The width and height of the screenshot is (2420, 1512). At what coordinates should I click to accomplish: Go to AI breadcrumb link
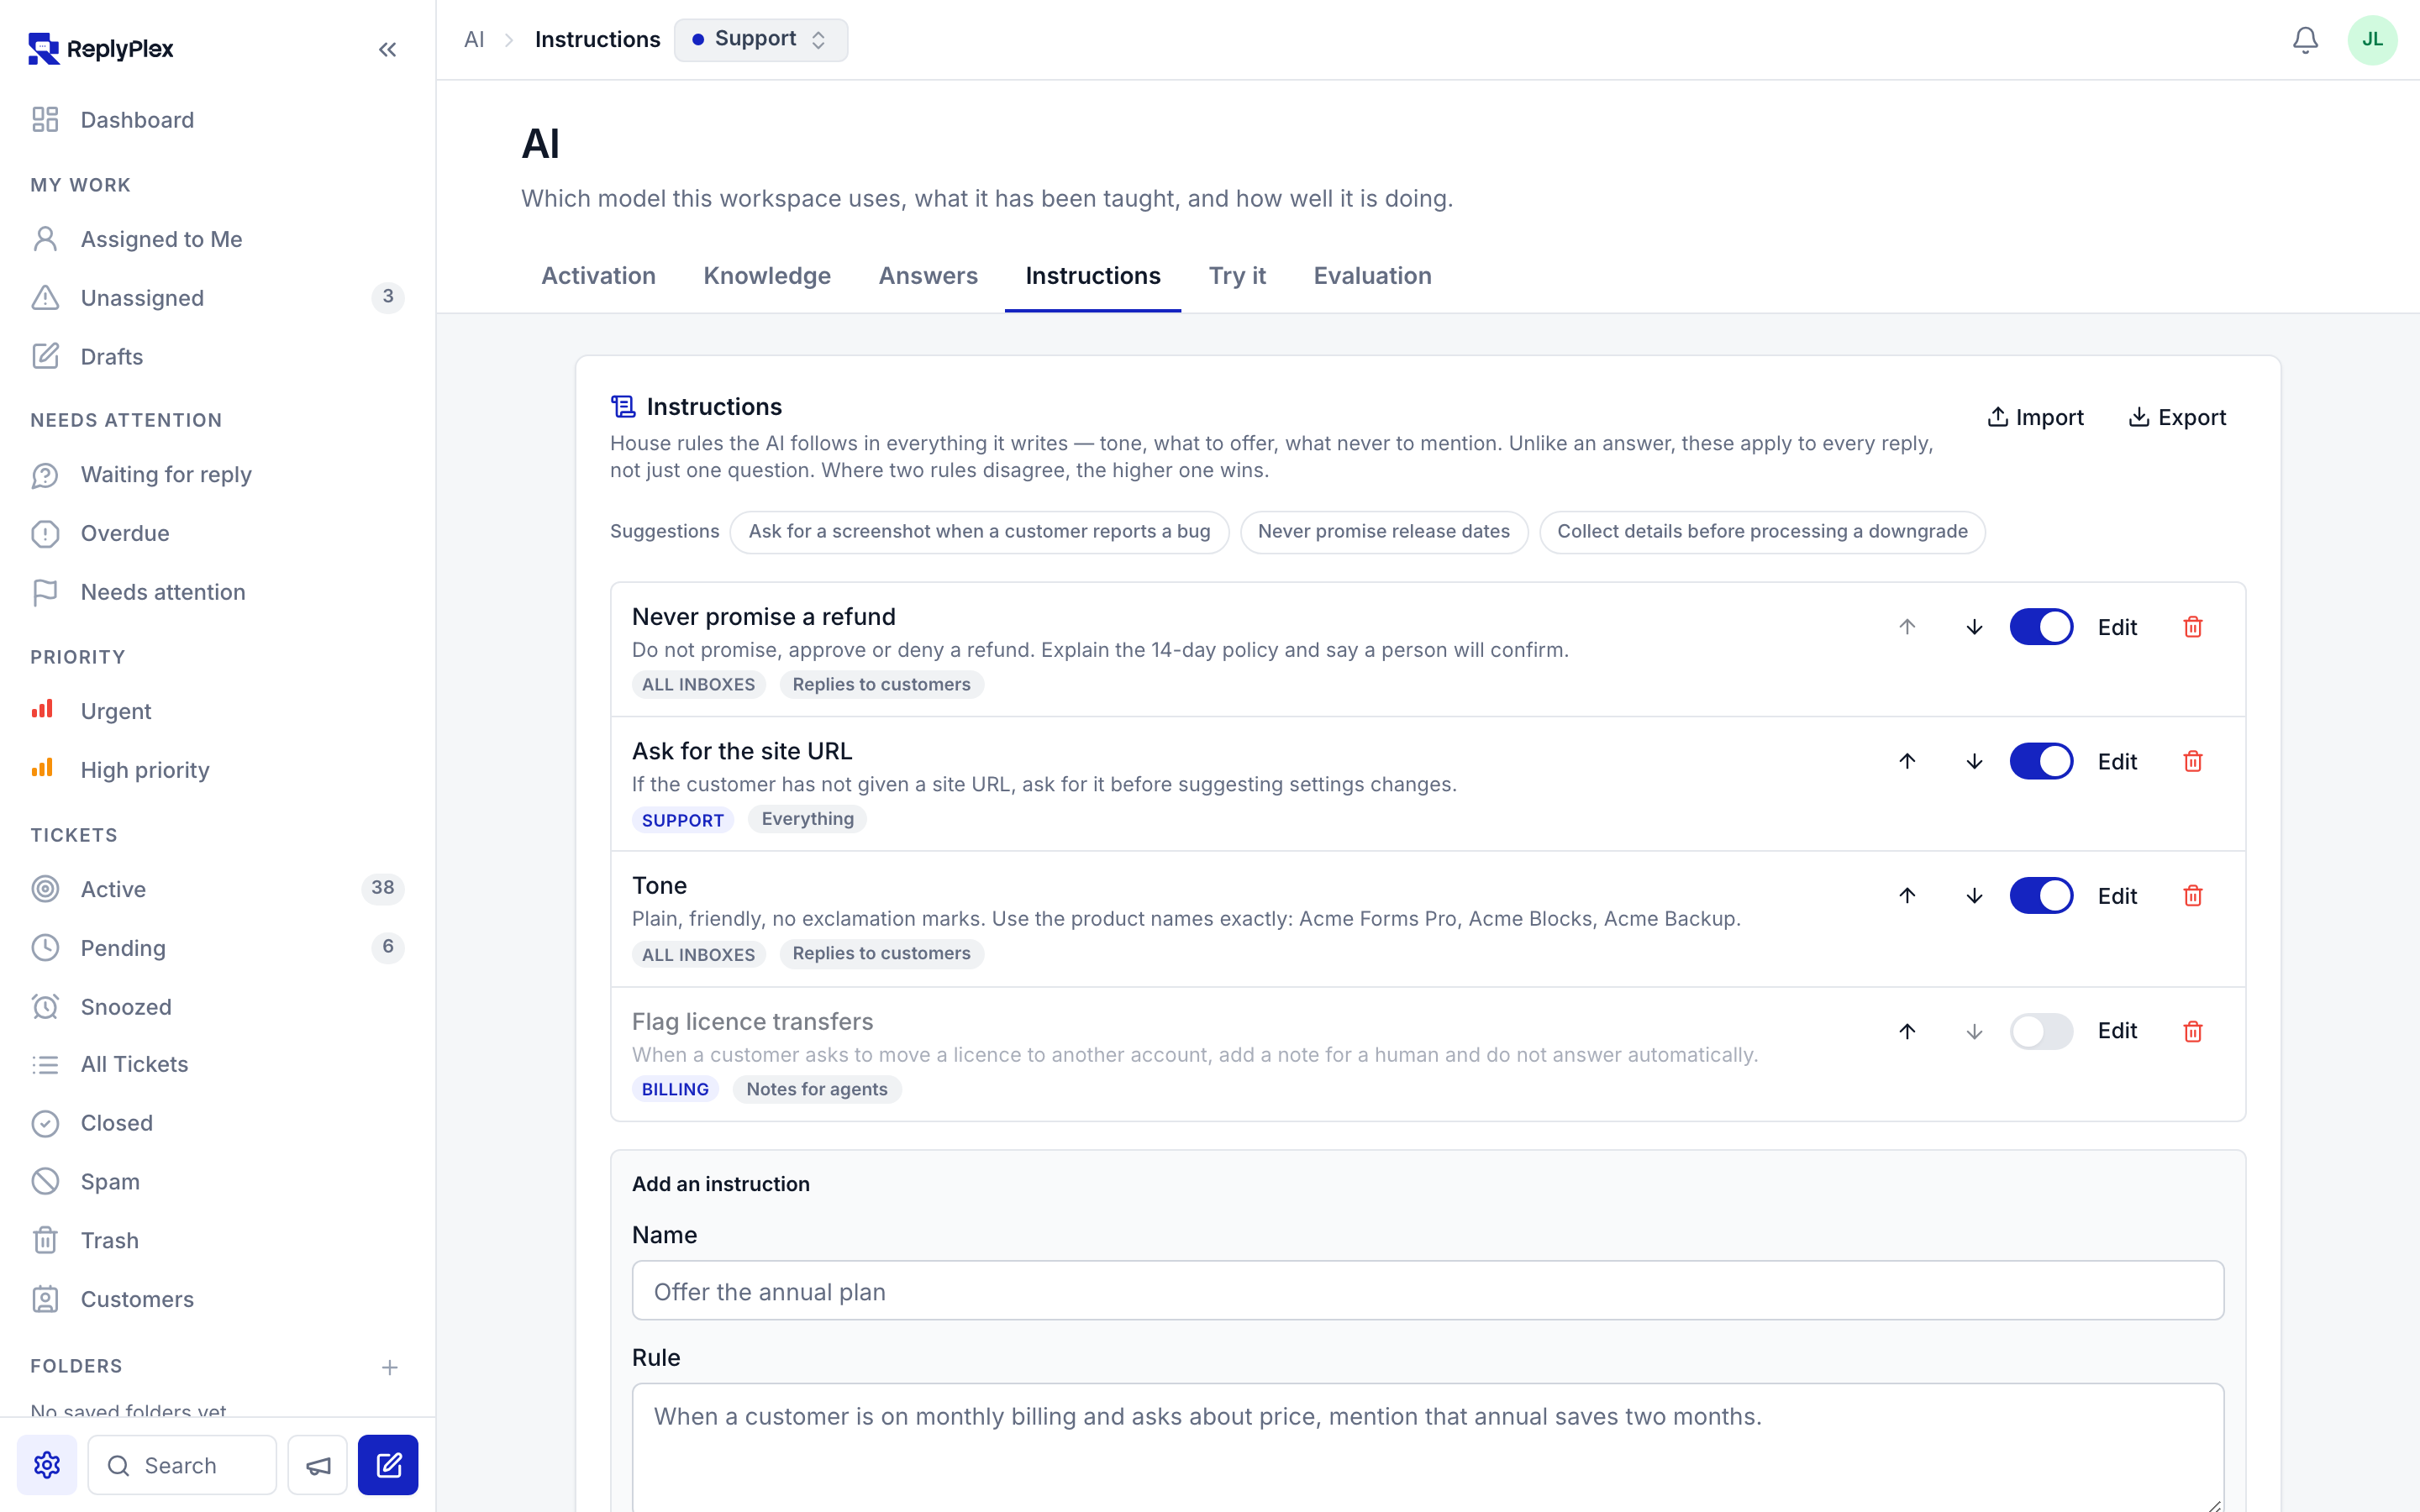474,40
